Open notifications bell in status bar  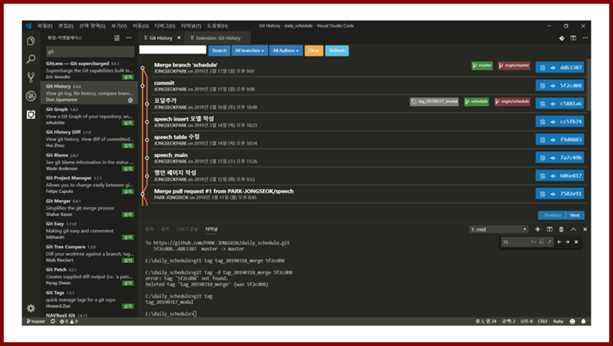click(x=583, y=321)
